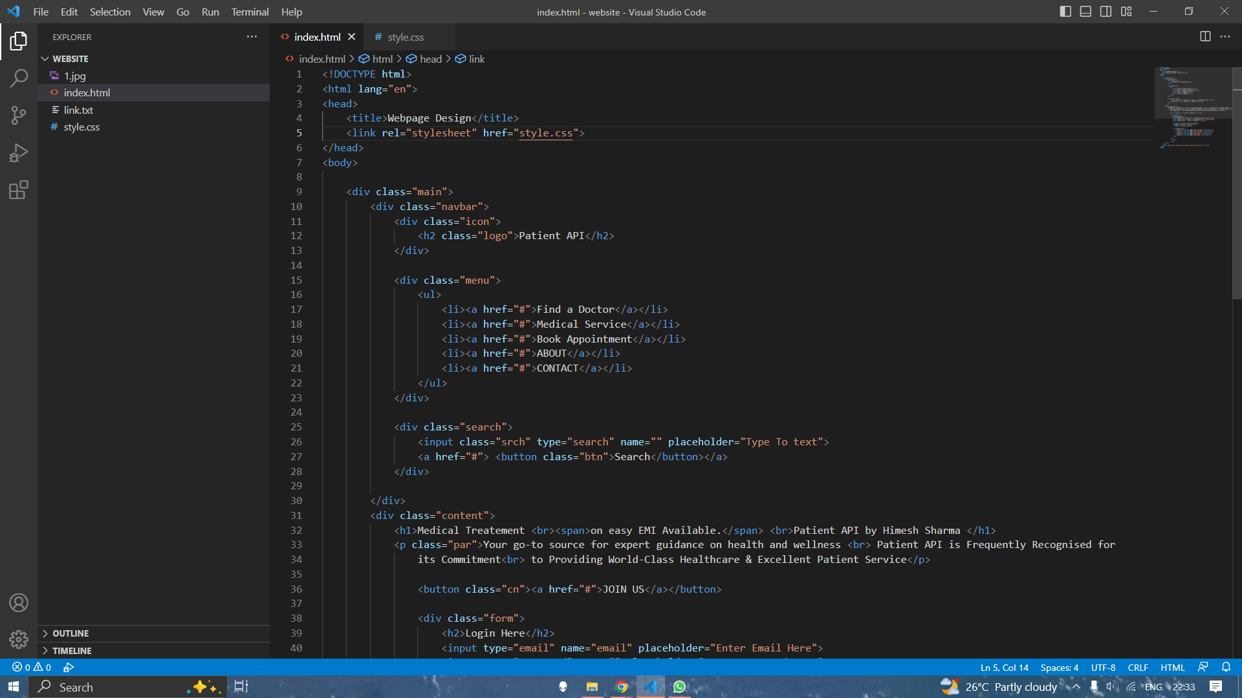Open the Manage gear settings icon
1242x698 pixels.
click(19, 639)
